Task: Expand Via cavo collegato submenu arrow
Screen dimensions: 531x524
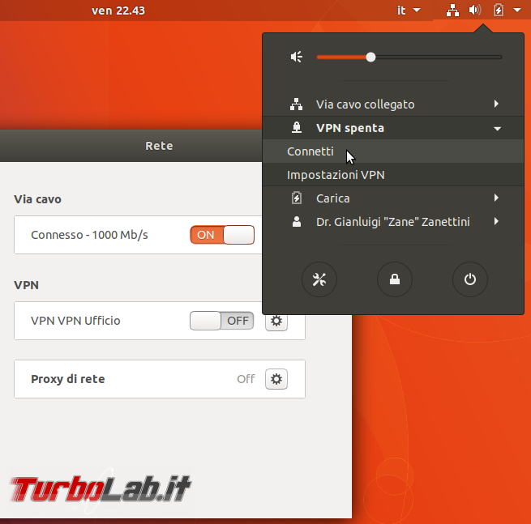Action: (496, 104)
